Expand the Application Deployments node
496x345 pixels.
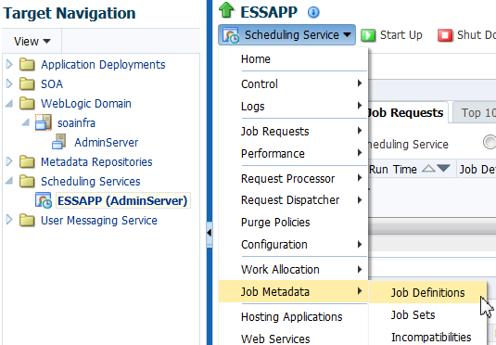[x=9, y=65]
